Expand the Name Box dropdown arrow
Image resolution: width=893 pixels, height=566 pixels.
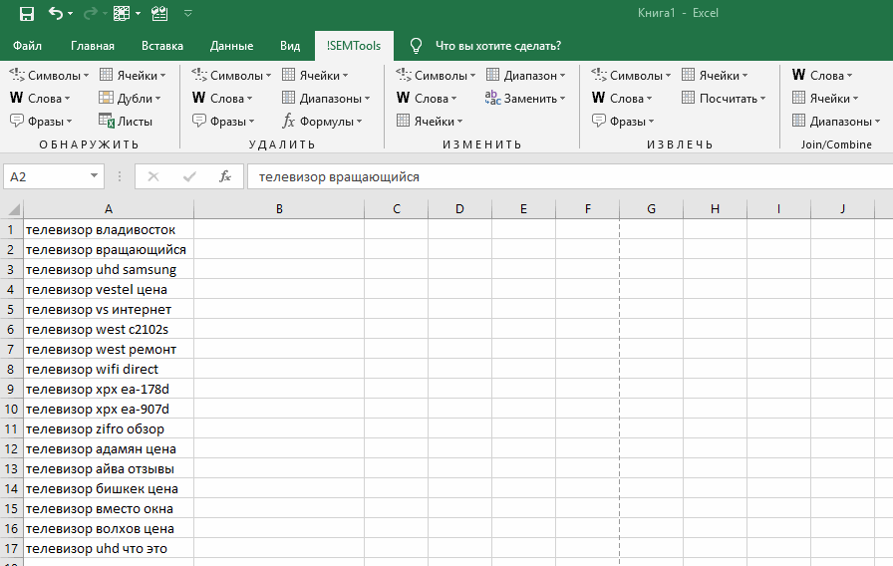click(x=94, y=176)
